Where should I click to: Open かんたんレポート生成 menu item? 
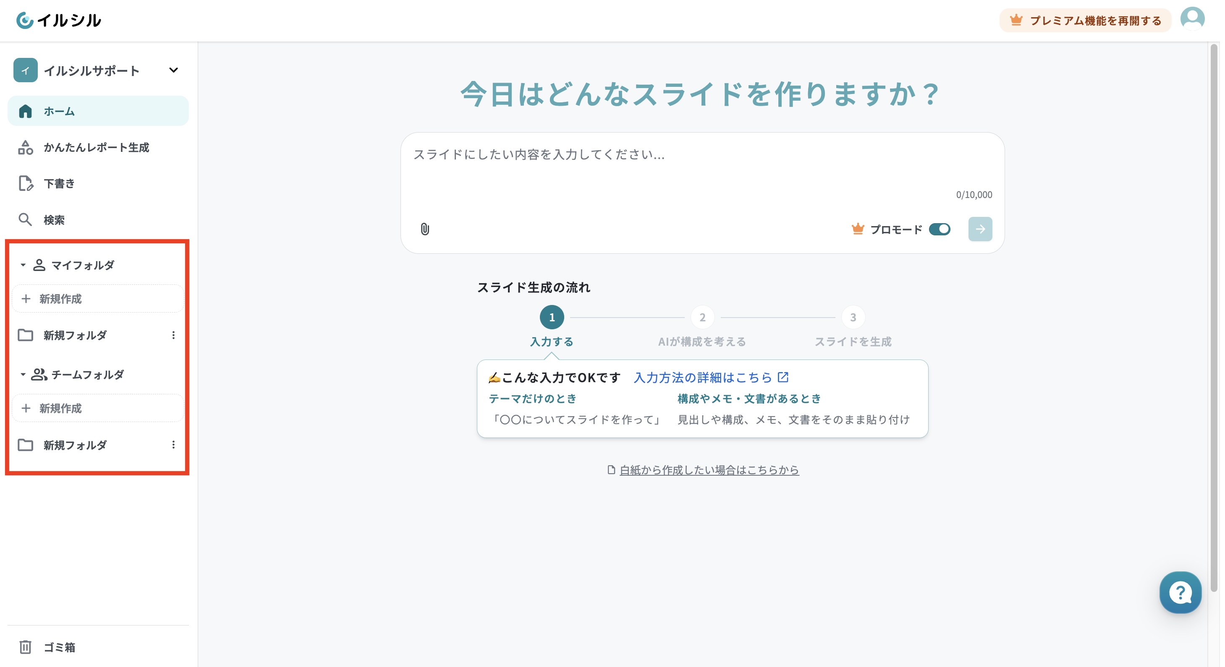(x=98, y=148)
